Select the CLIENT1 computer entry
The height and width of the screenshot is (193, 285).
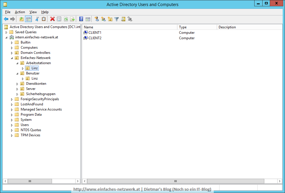(x=95, y=33)
